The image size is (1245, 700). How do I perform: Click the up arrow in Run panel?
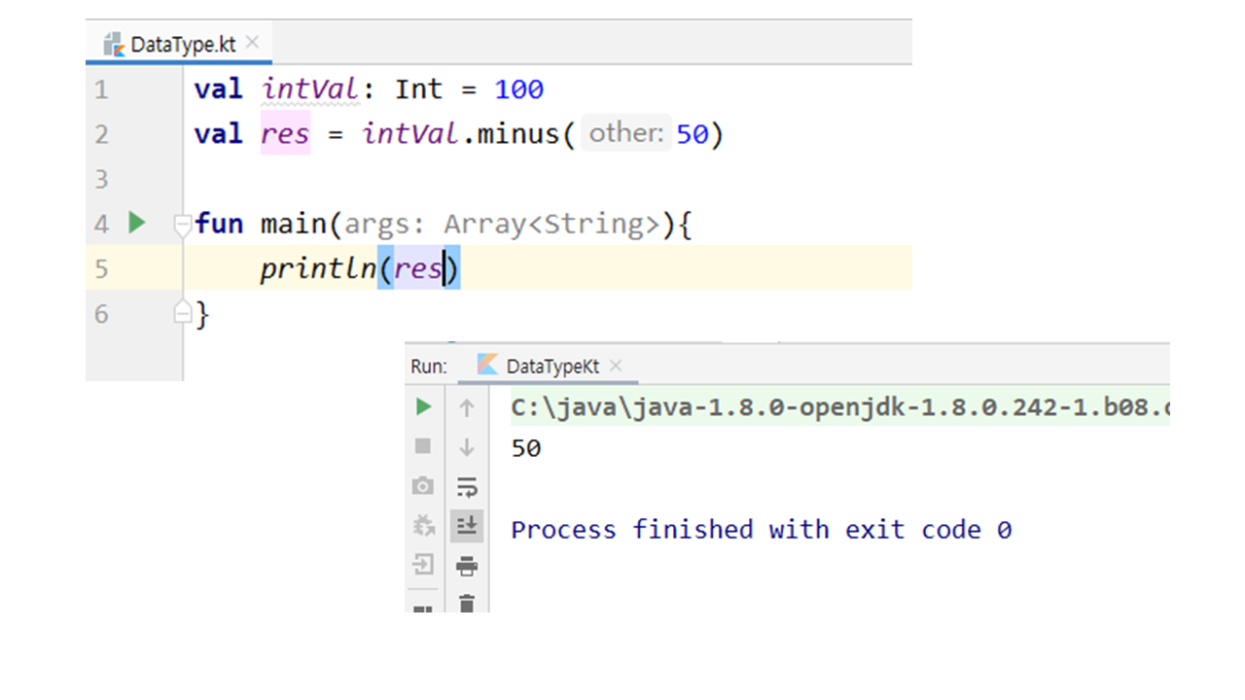coord(467,408)
